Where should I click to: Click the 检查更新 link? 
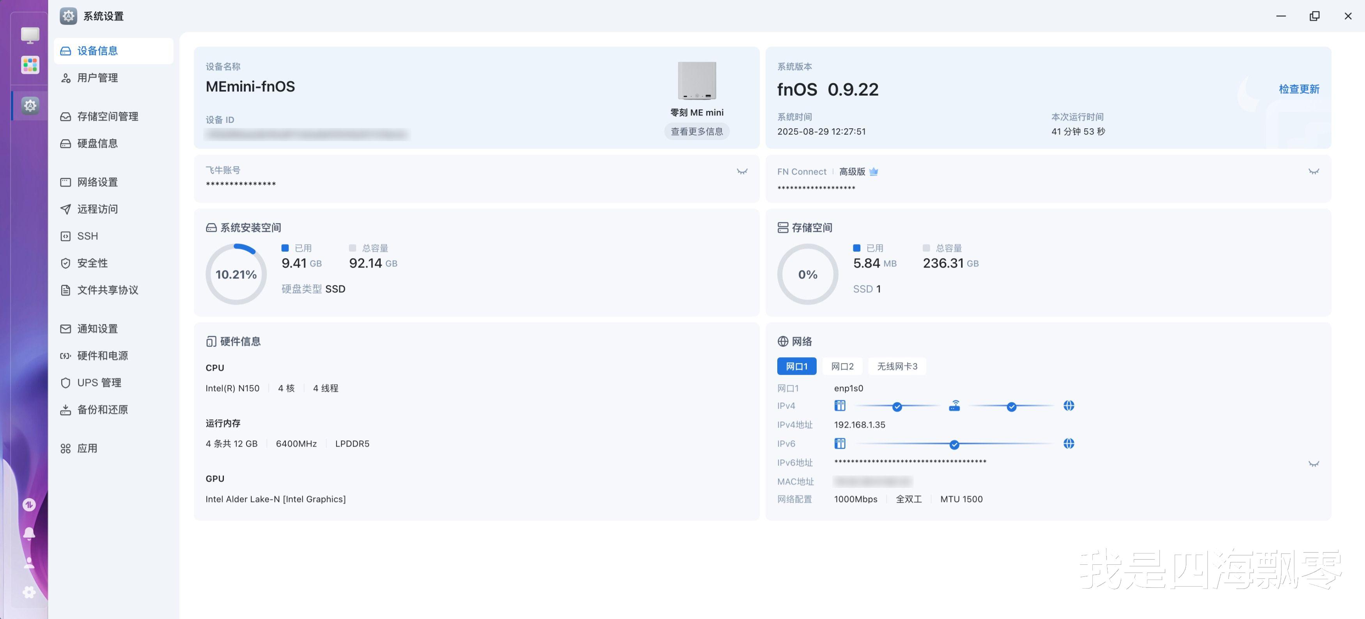point(1299,89)
